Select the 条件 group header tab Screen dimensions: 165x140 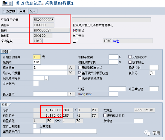coord(5,105)
